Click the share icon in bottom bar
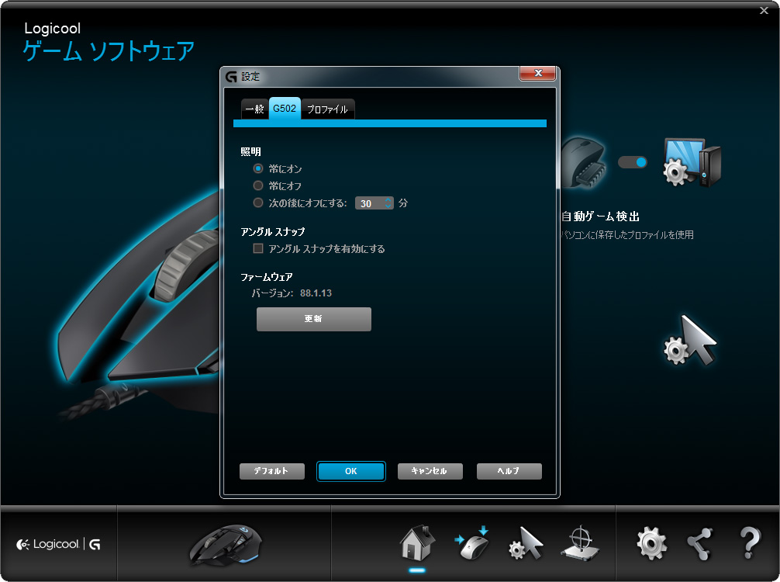Image resolution: width=780 pixels, height=582 pixels. (700, 544)
